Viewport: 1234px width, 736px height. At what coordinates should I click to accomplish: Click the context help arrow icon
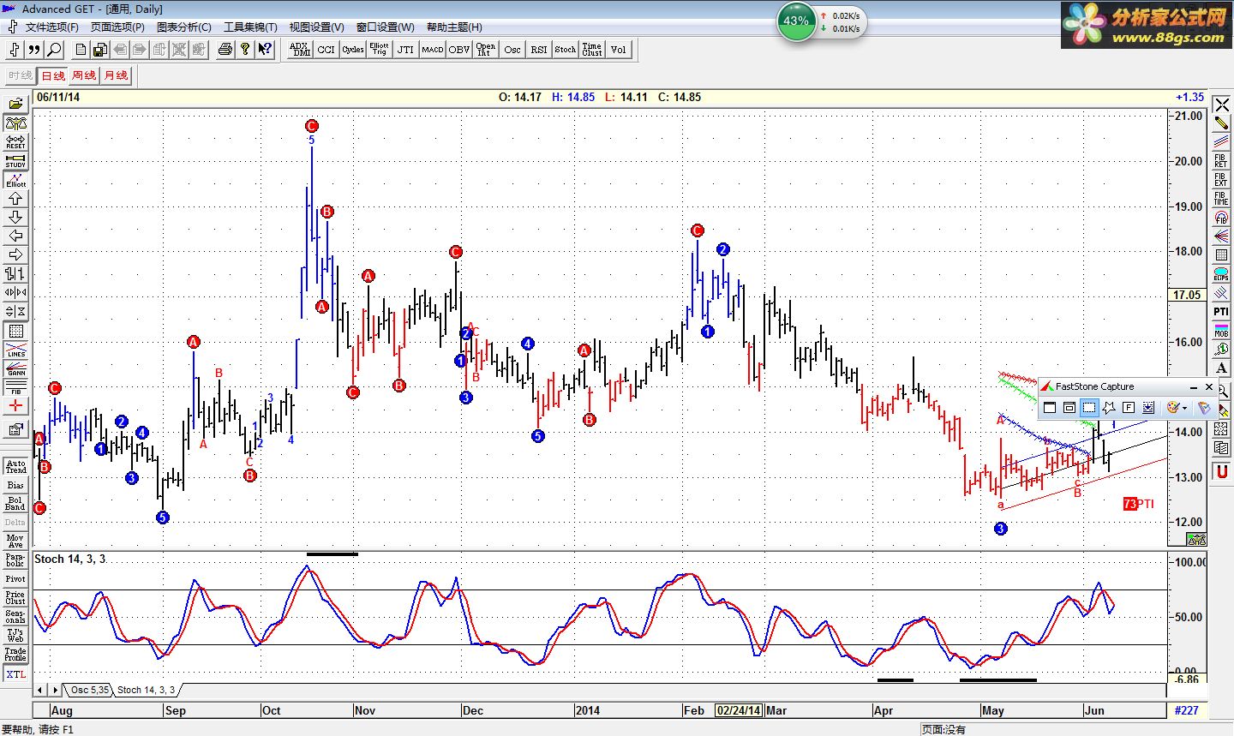point(265,50)
